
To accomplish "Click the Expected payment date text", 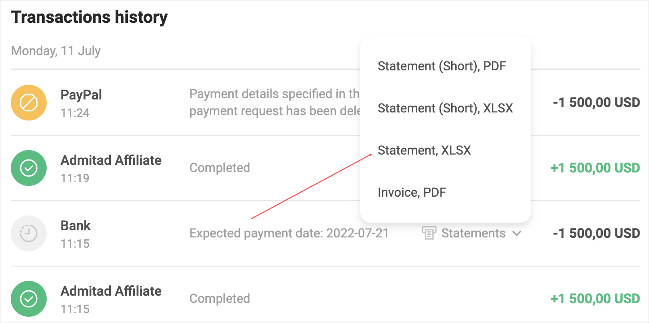I will pyautogui.click(x=289, y=233).
